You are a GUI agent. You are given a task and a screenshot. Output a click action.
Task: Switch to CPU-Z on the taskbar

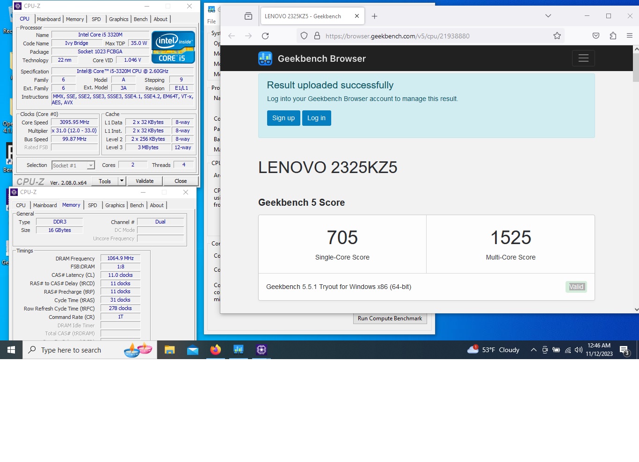coord(261,350)
